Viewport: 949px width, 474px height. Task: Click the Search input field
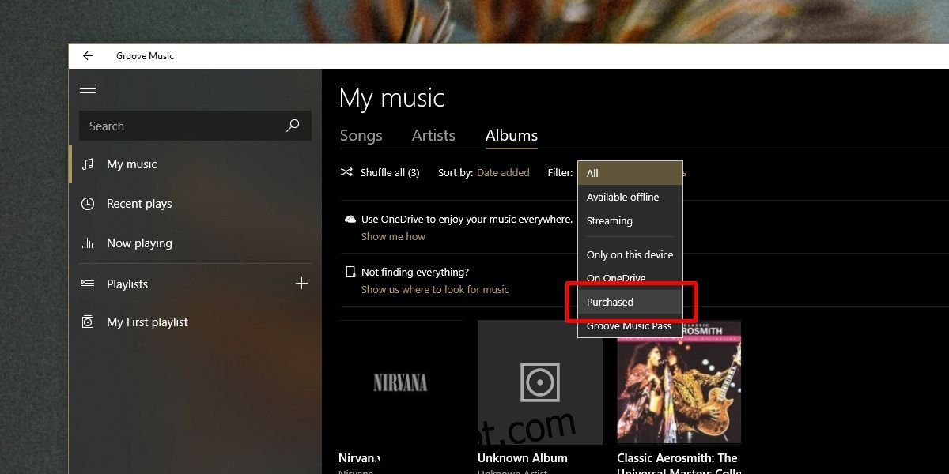pos(195,126)
